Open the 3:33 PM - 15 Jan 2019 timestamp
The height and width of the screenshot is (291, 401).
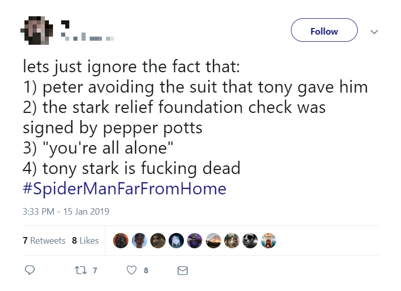pos(66,211)
